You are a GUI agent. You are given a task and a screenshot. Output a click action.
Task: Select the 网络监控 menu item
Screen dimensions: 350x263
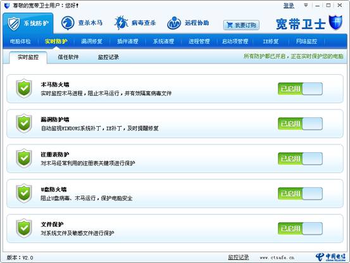click(307, 41)
